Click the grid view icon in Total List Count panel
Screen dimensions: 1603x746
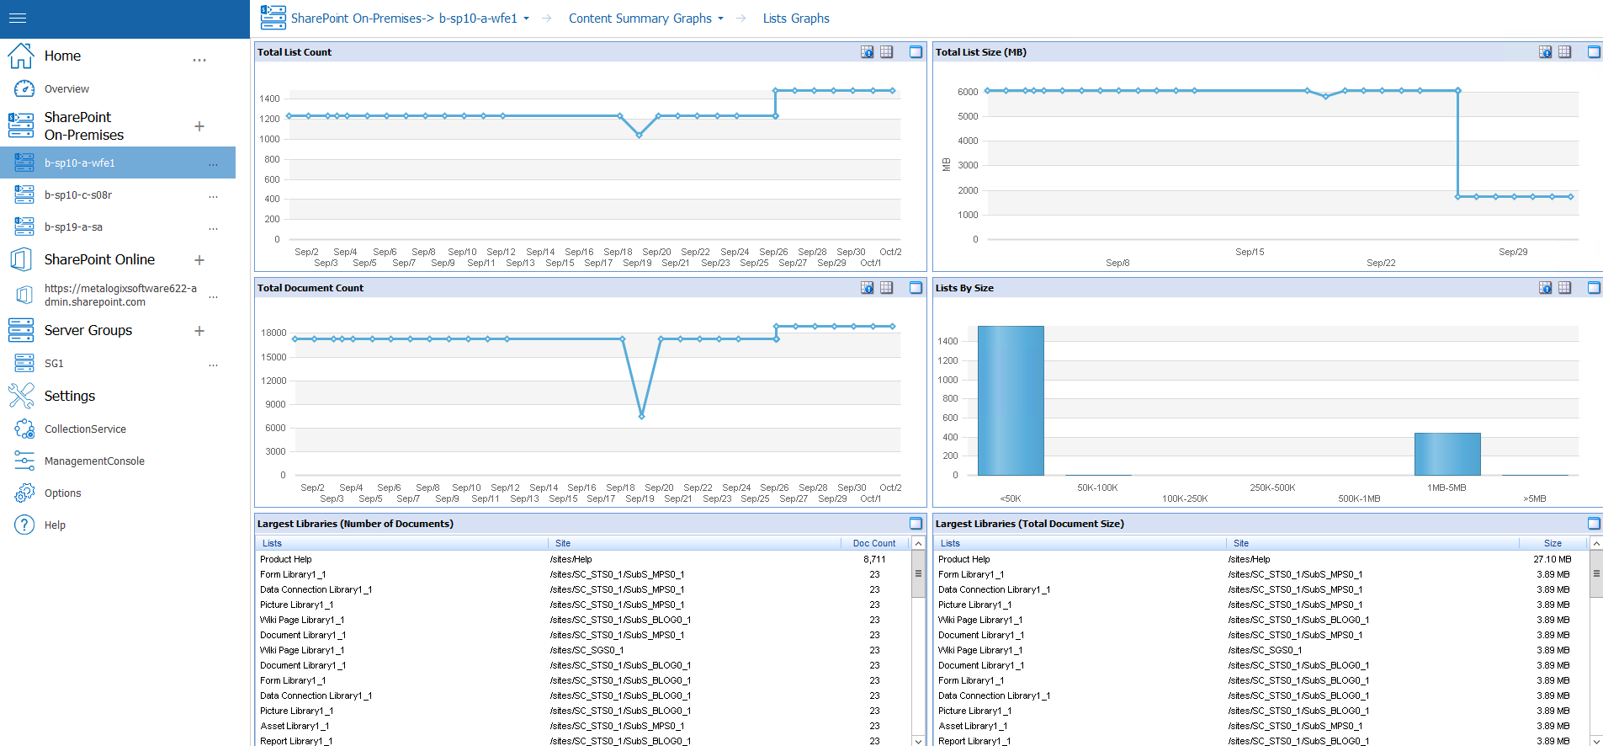point(886,52)
